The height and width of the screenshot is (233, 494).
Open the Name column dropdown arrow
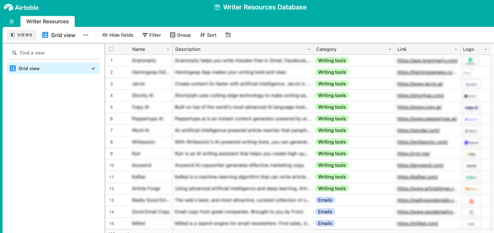tap(168, 50)
